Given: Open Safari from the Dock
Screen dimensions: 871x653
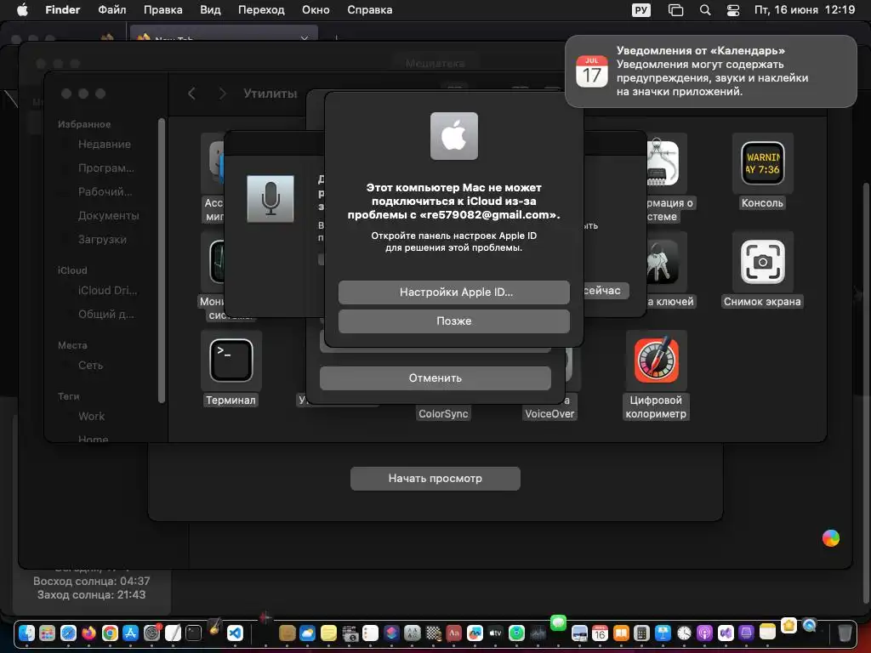Looking at the screenshot, I should 68,633.
